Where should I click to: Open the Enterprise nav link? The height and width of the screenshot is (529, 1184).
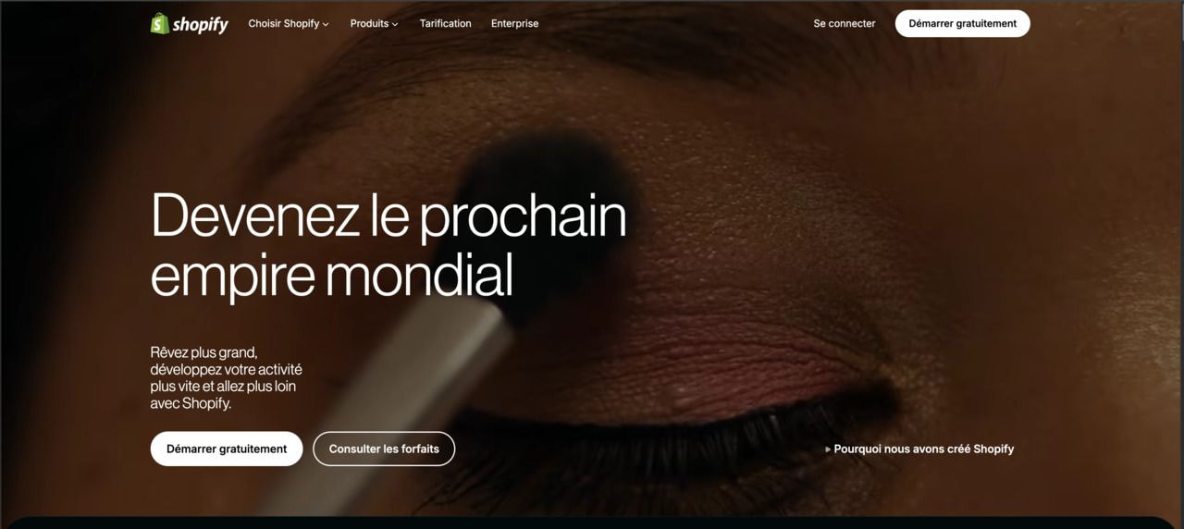pos(514,24)
